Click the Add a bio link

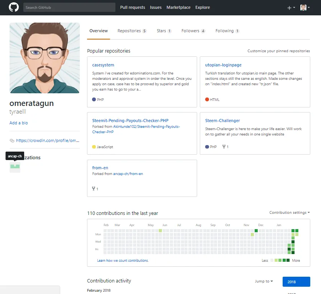pyautogui.click(x=19, y=123)
